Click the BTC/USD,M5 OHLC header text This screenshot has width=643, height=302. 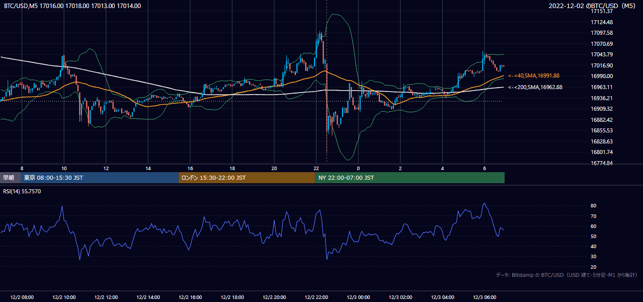(72, 6)
